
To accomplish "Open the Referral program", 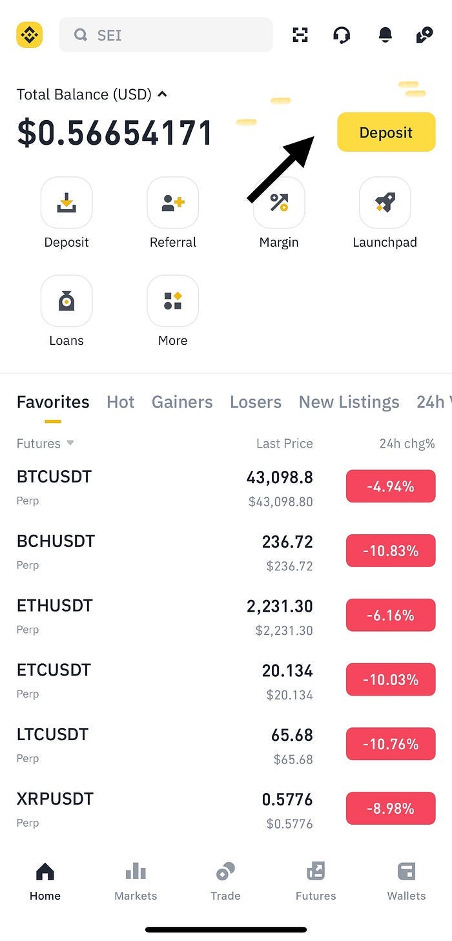I will coord(172,203).
